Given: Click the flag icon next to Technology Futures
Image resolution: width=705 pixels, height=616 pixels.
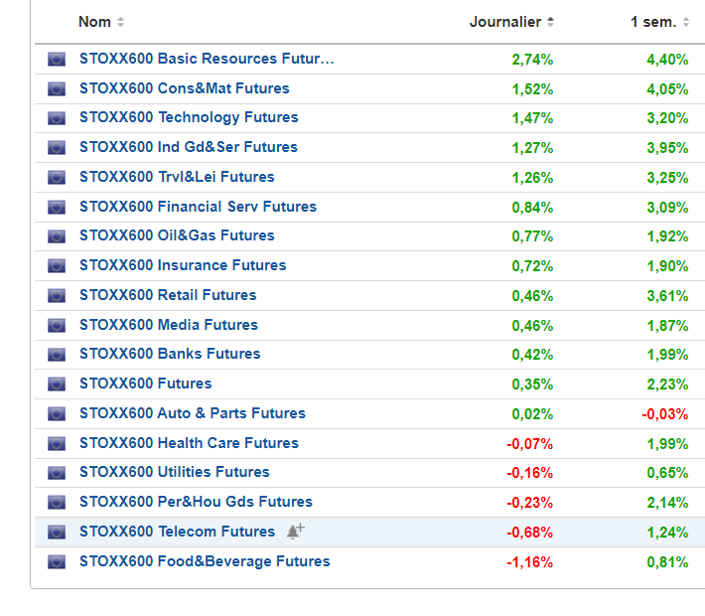Looking at the screenshot, I should click(x=56, y=118).
